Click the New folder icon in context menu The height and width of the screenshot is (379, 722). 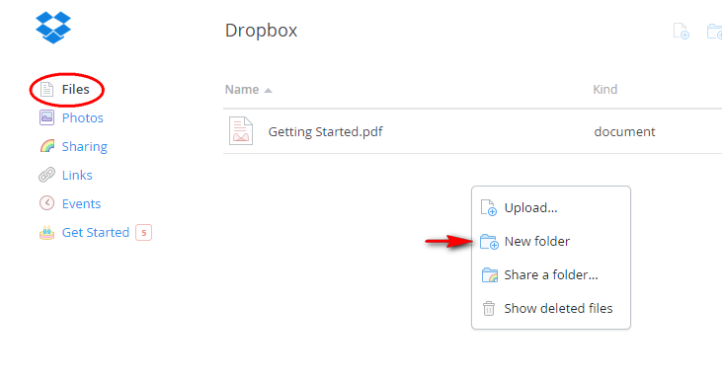[x=489, y=242]
